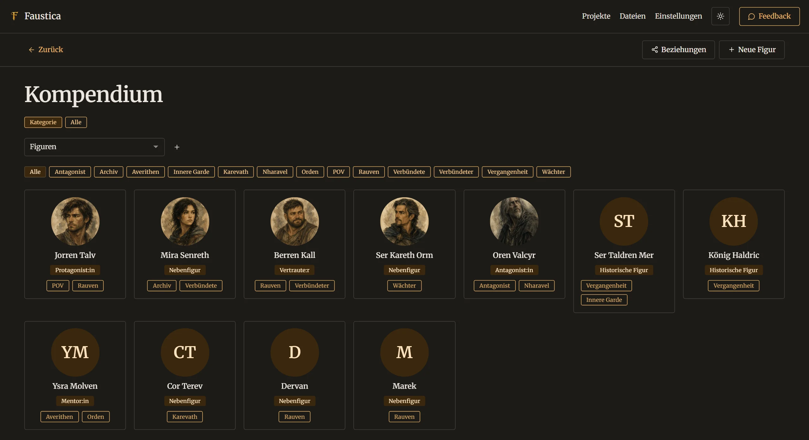Open Jorren Talv's portrait avatar
809x440 pixels.
[75, 221]
